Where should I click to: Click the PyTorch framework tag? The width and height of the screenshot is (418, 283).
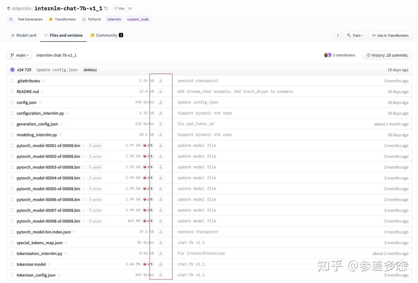pyautogui.click(x=92, y=19)
